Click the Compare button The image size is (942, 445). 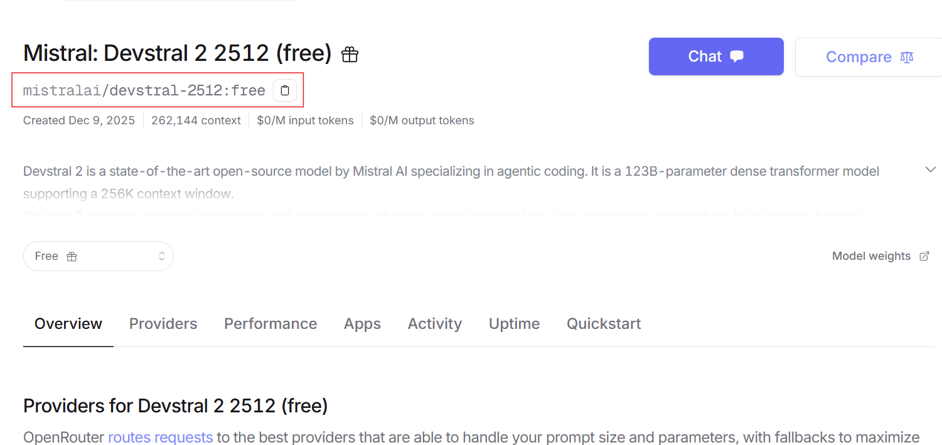[x=869, y=57]
